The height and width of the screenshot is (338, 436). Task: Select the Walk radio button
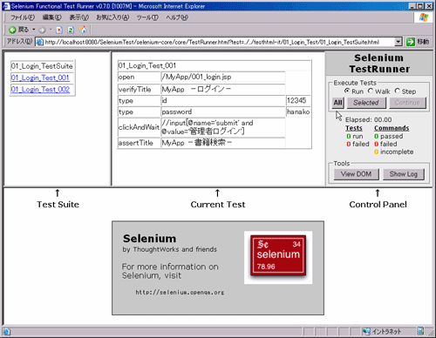(x=371, y=91)
